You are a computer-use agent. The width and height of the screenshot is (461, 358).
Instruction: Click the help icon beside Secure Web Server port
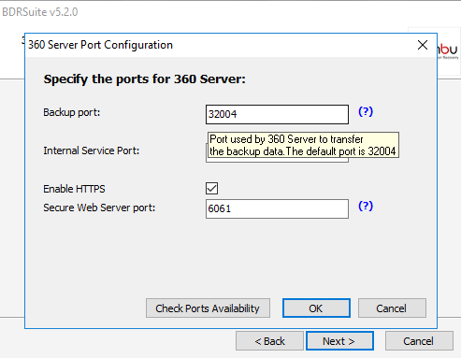tap(366, 206)
